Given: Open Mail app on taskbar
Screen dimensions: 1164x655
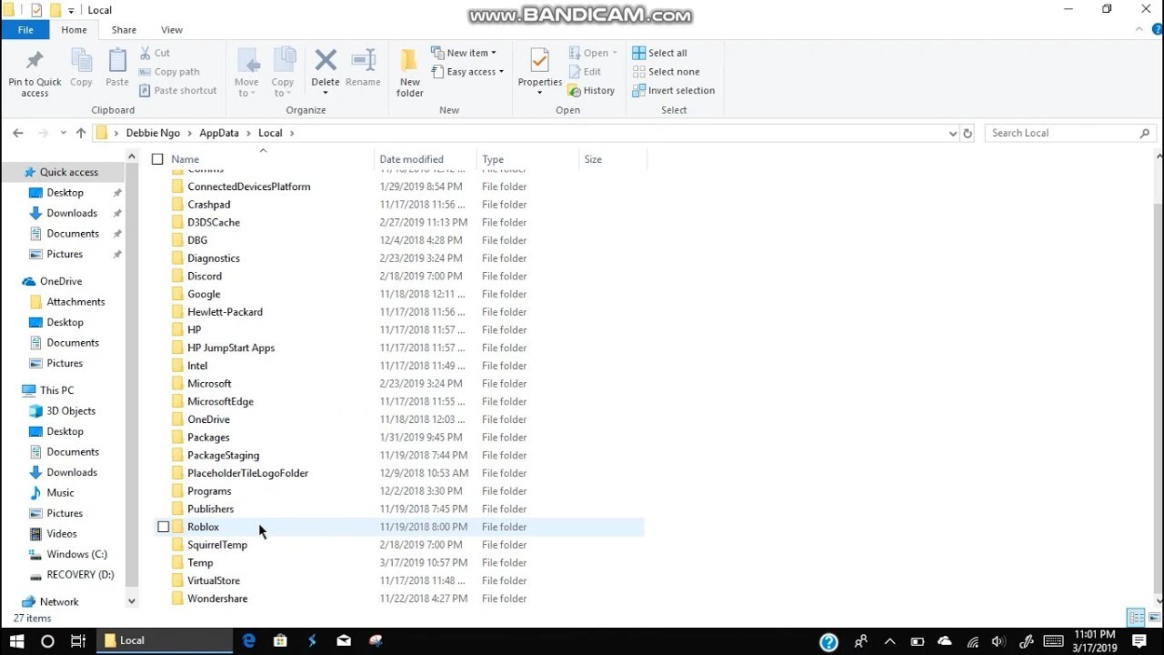Looking at the screenshot, I should click(x=344, y=640).
